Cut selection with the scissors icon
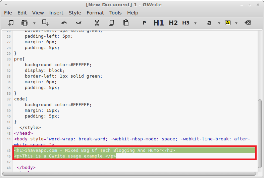 pyautogui.click(x=97, y=23)
